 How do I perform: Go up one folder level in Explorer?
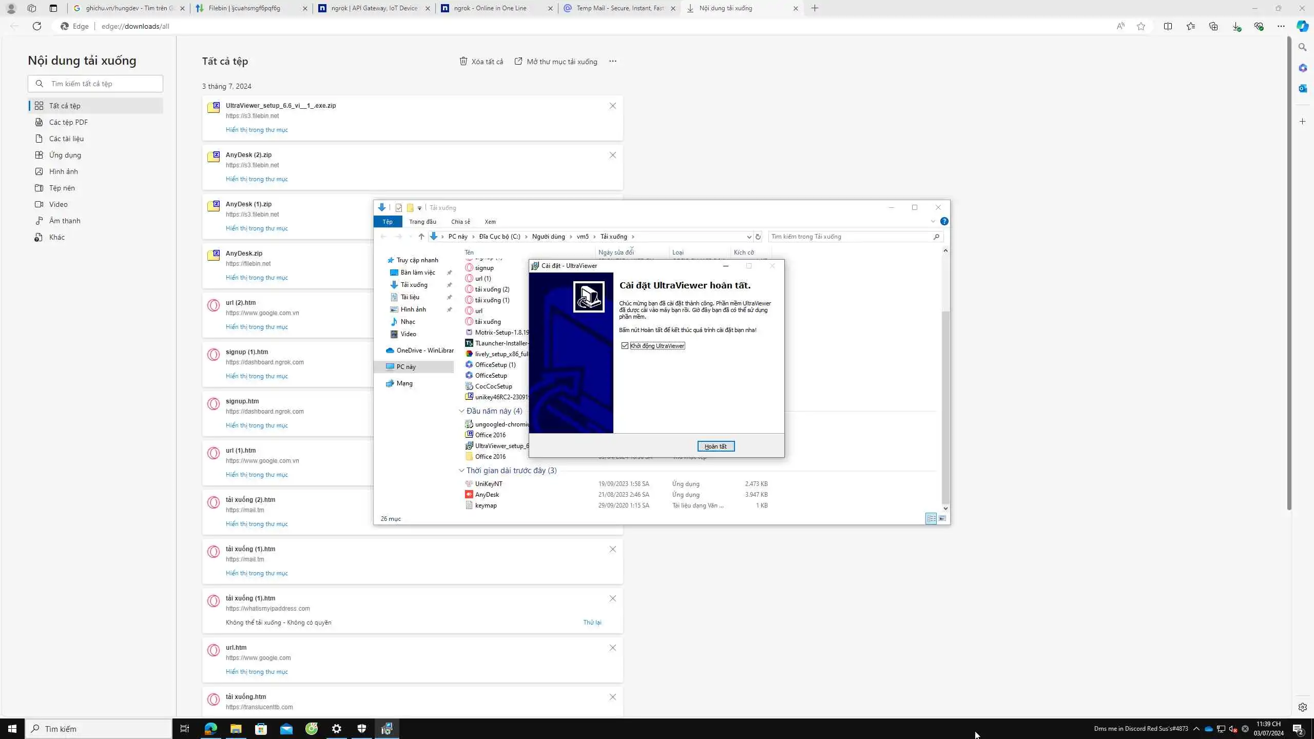(x=421, y=237)
